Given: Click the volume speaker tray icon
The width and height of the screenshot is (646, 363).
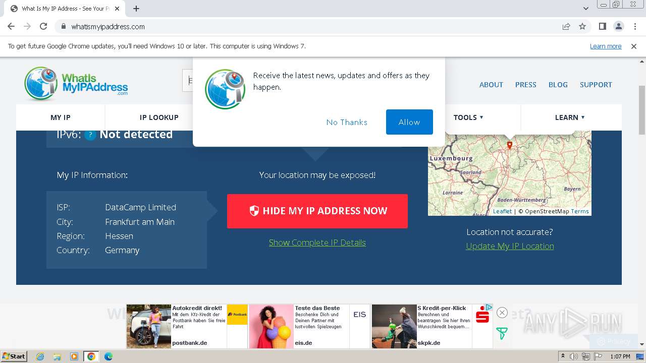Looking at the screenshot, I should coord(574,356).
